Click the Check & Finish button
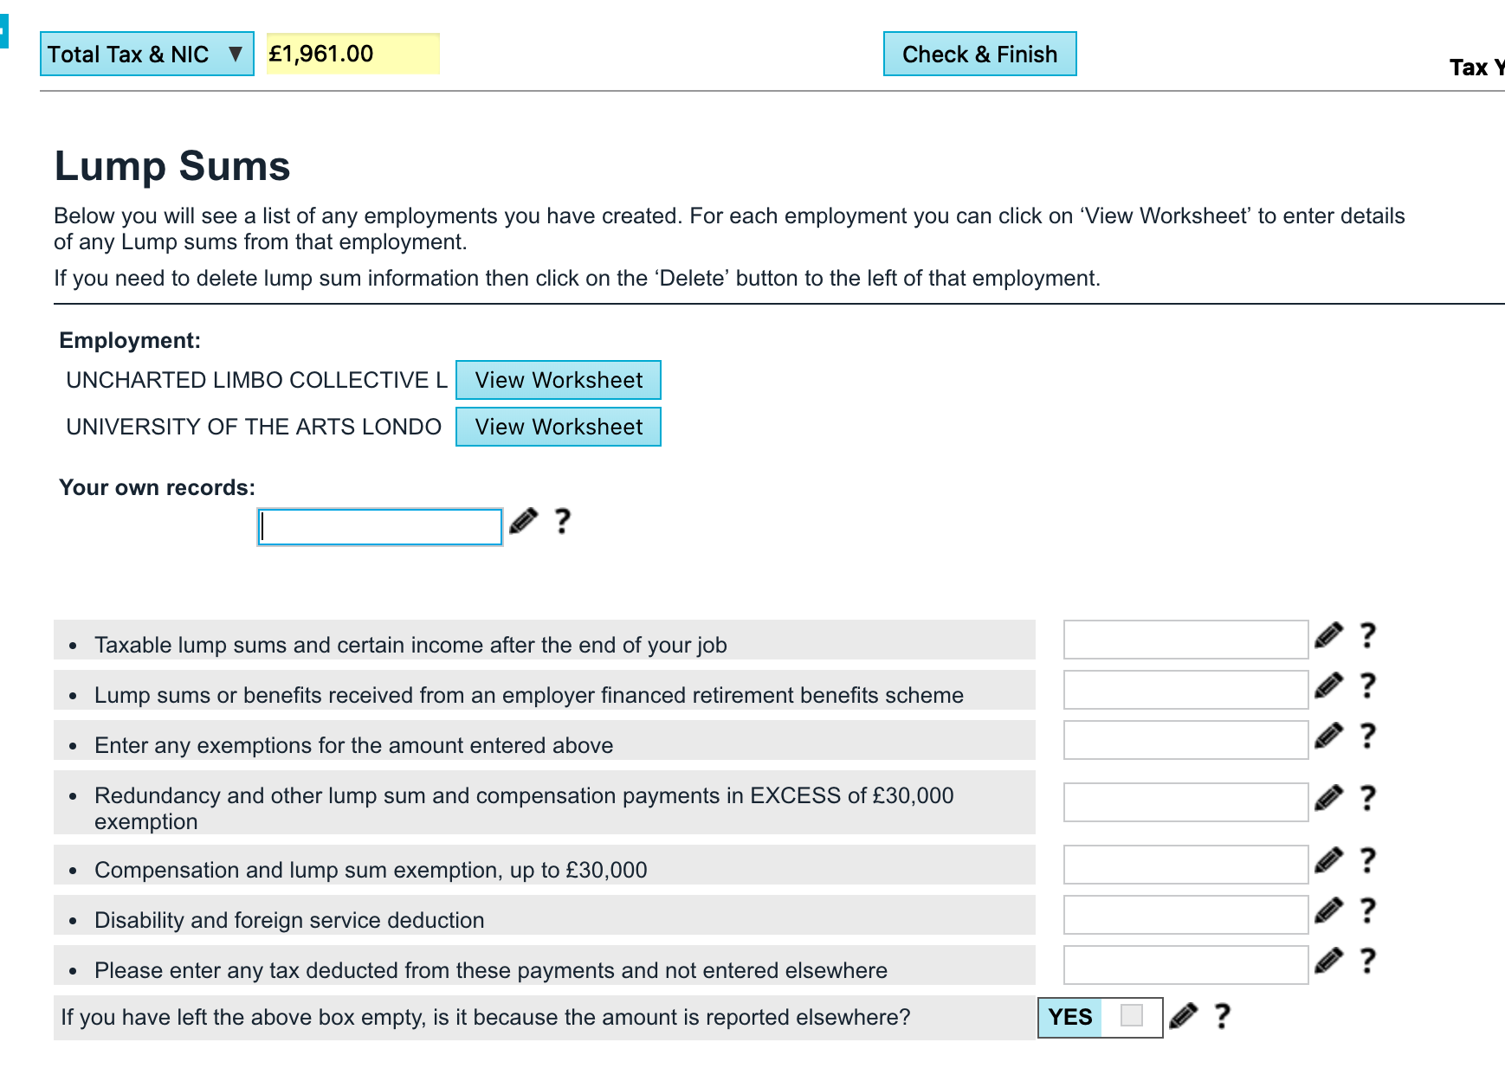This screenshot has width=1505, height=1068. pyautogui.click(x=979, y=54)
